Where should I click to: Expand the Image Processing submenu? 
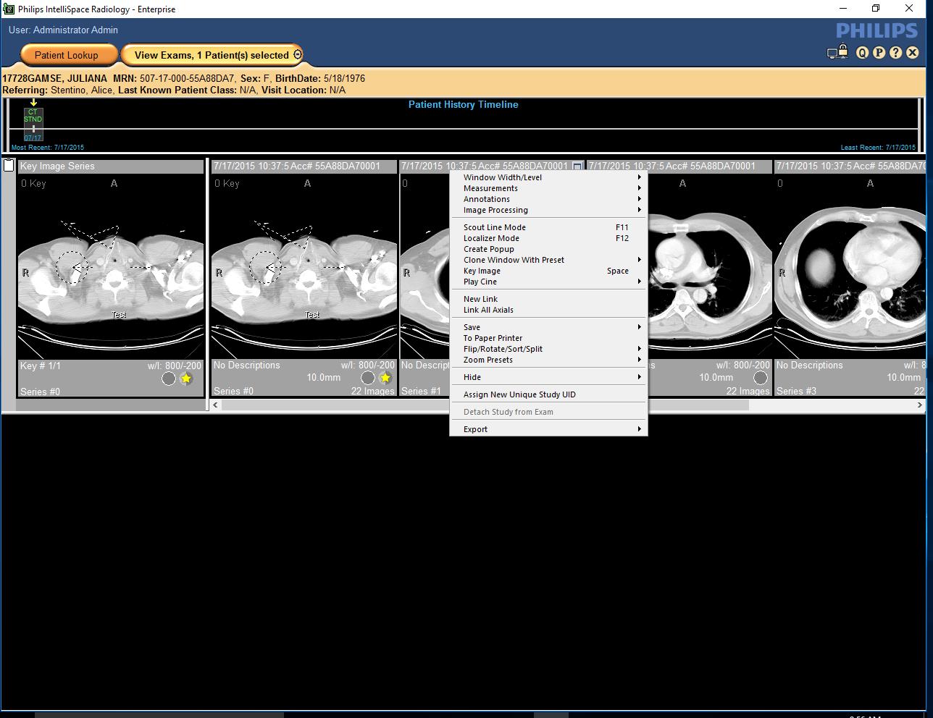point(548,210)
